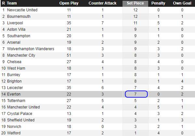
Task: Click Liverpool's Open Play value 35
Action: [69, 23]
